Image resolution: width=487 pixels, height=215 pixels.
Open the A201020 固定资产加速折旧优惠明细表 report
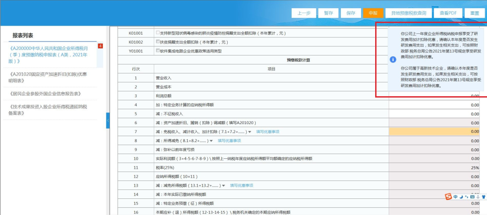pyautogui.click(x=48, y=77)
